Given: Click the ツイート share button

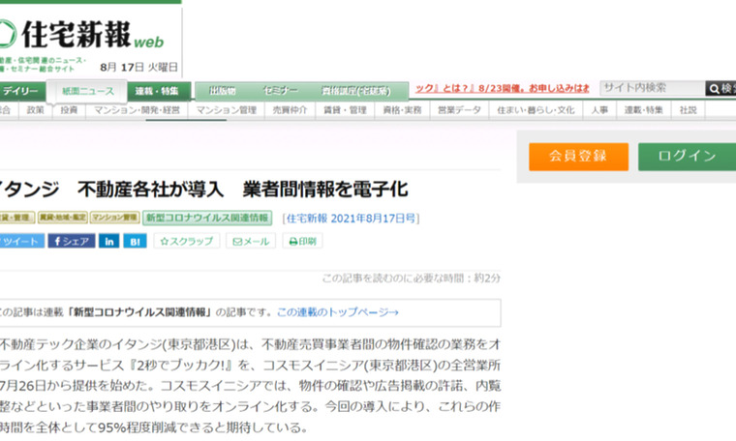Looking at the screenshot, I should [x=20, y=241].
